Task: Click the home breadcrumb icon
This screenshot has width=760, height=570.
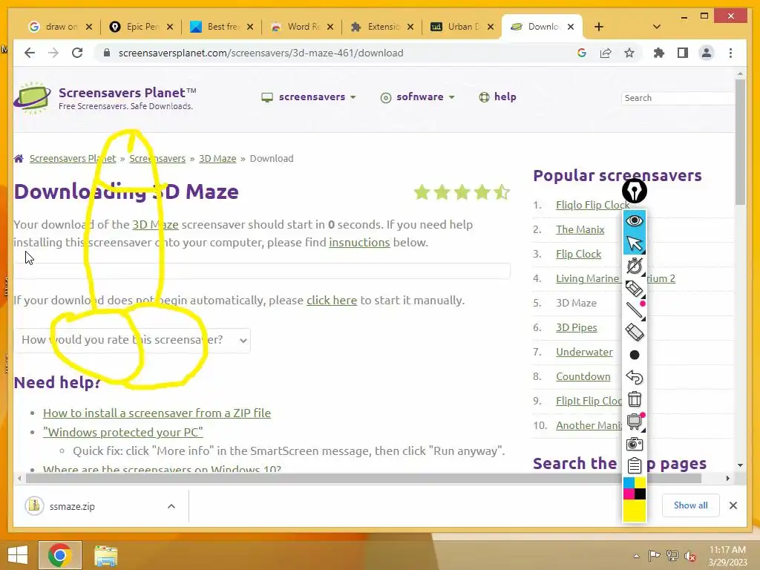Action: [x=19, y=159]
